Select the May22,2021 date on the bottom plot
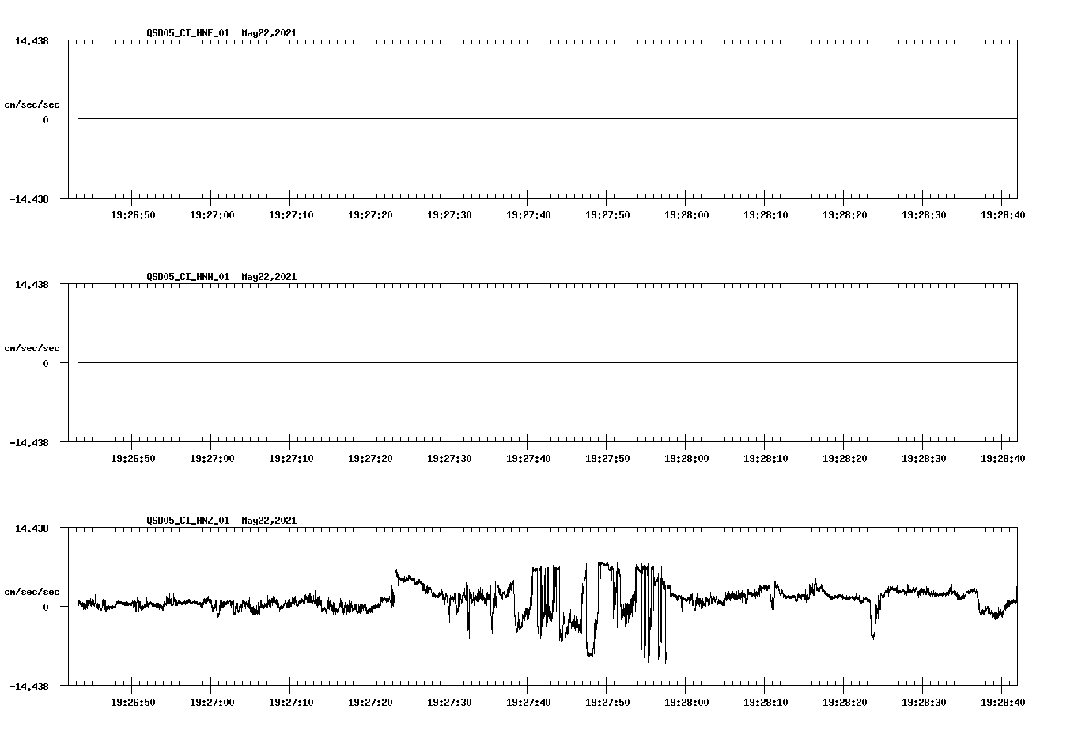 pyautogui.click(x=268, y=521)
